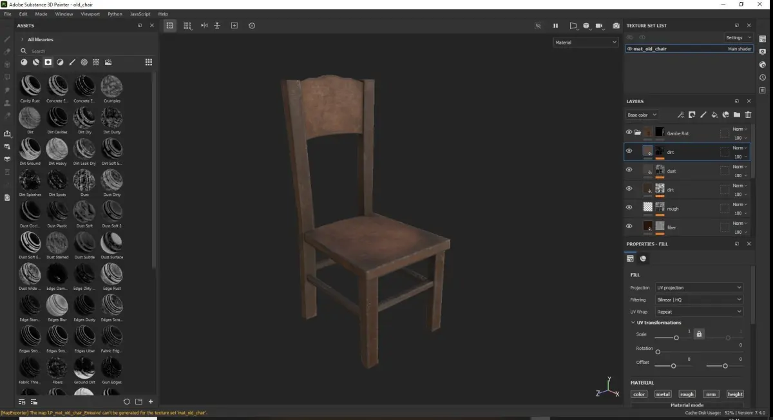Click the assets Search field

(x=87, y=51)
